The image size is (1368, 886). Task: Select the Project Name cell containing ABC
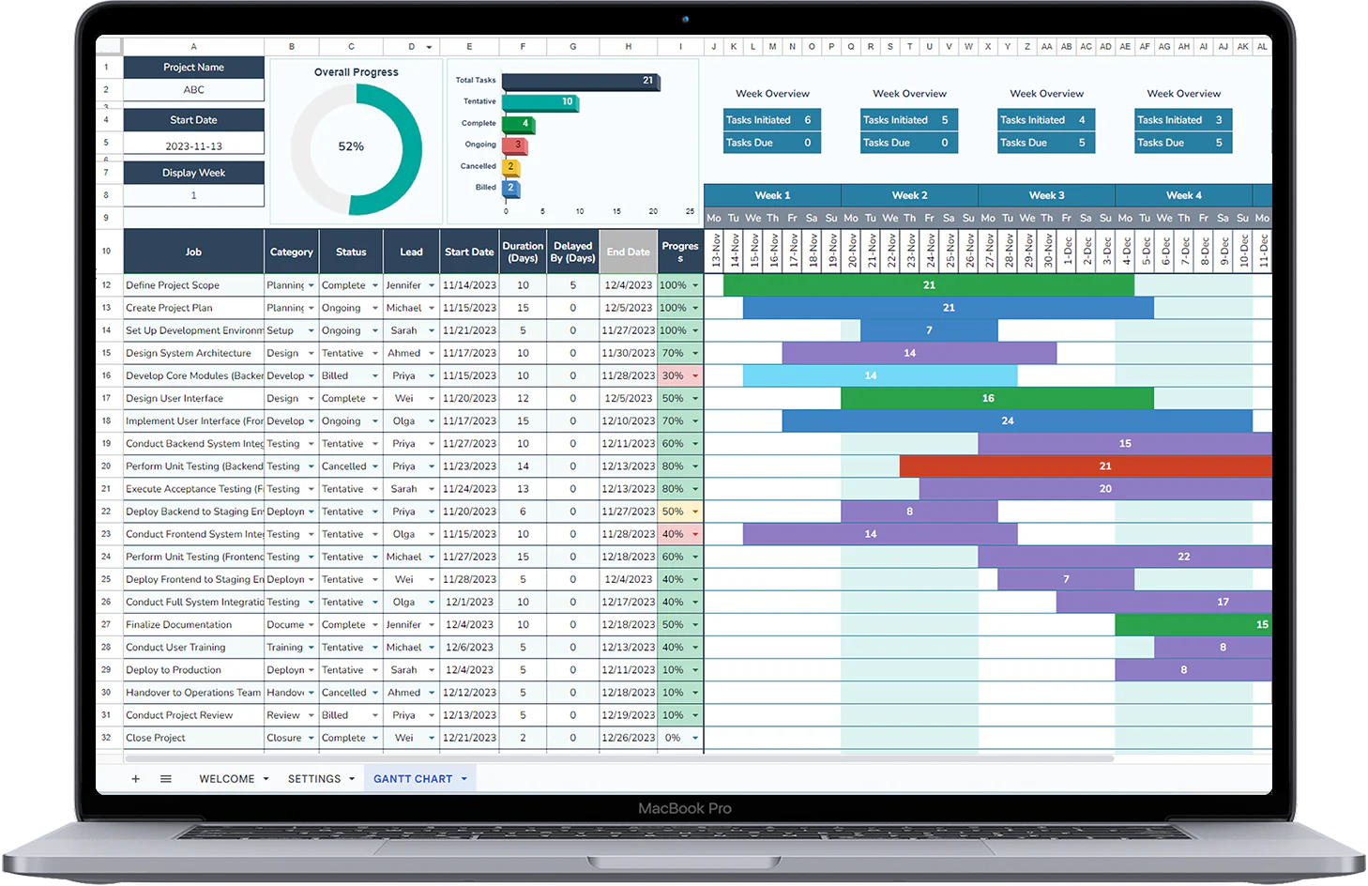(193, 90)
